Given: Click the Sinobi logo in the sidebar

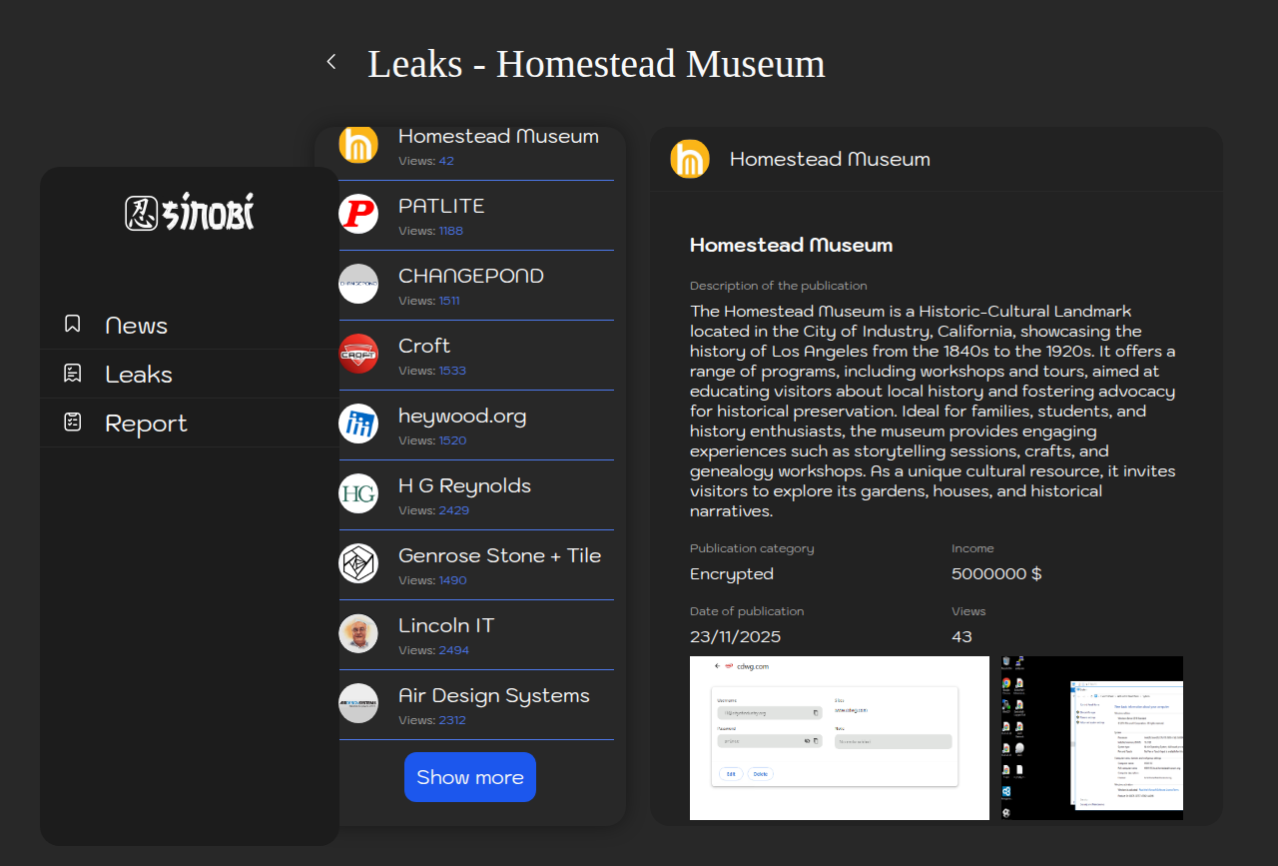Looking at the screenshot, I should tap(190, 212).
